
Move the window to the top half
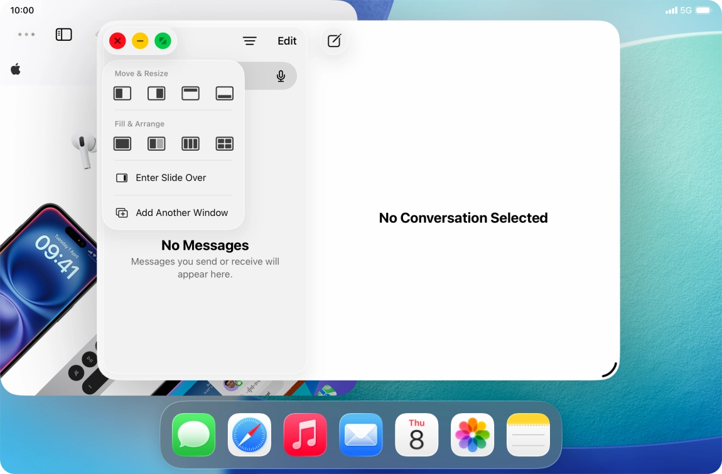tap(190, 93)
